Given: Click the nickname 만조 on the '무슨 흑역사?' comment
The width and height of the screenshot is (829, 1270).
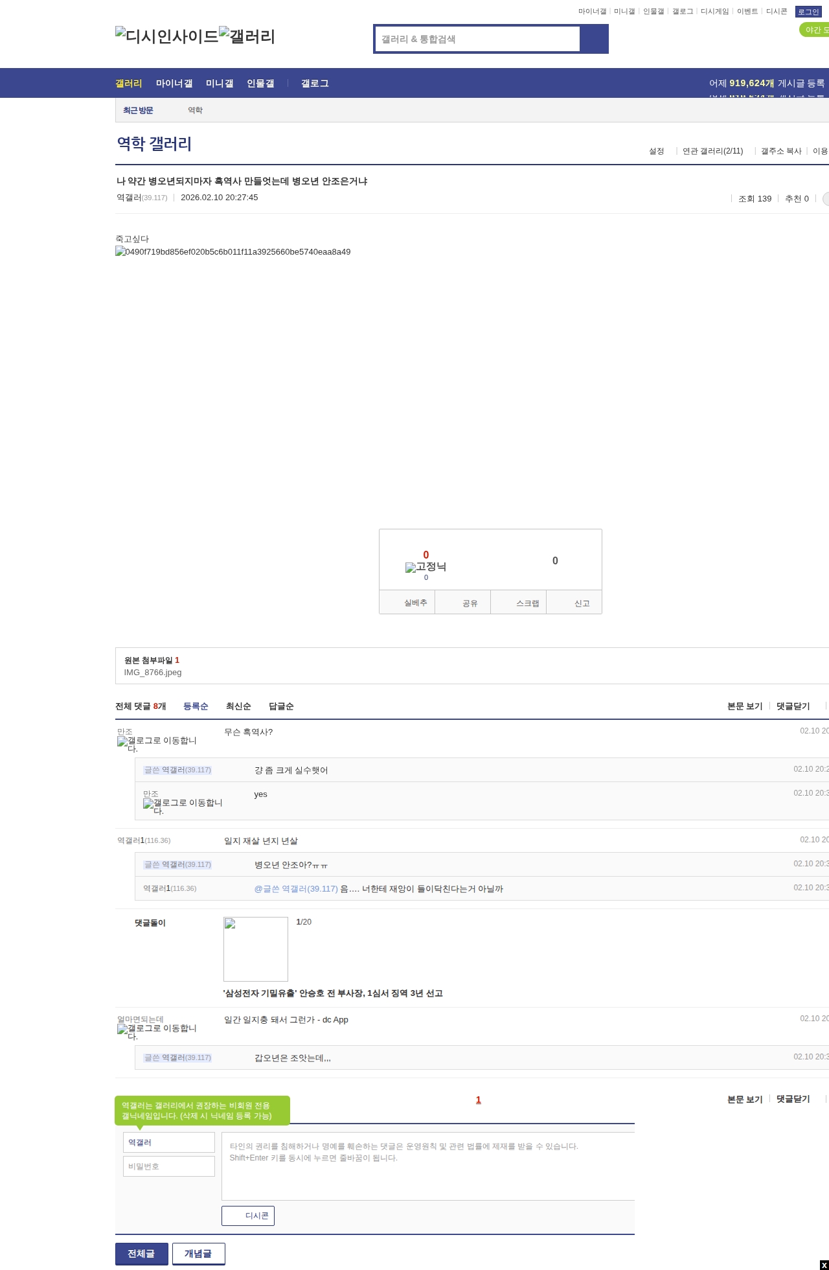Looking at the screenshot, I should [x=125, y=732].
